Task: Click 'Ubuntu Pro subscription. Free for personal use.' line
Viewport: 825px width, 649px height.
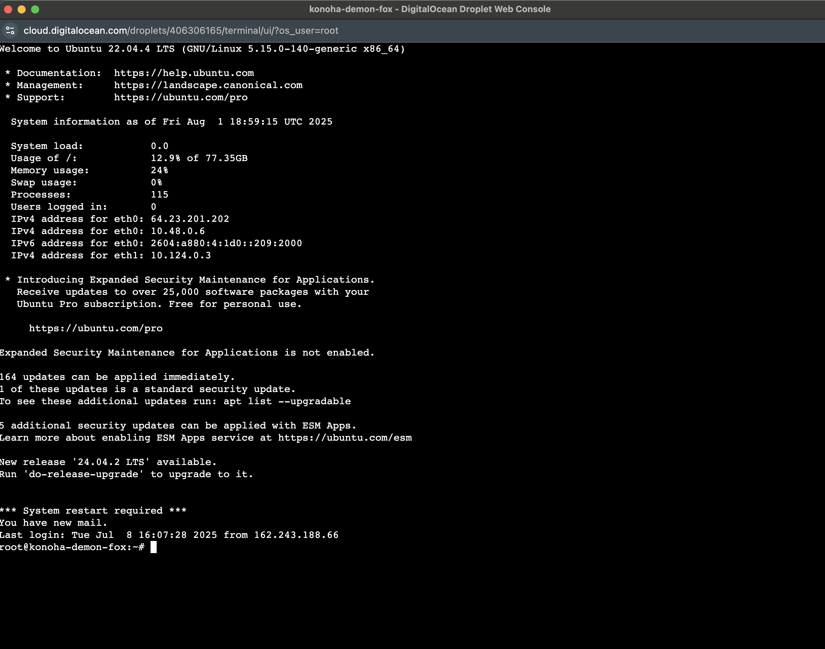Action: coord(159,304)
